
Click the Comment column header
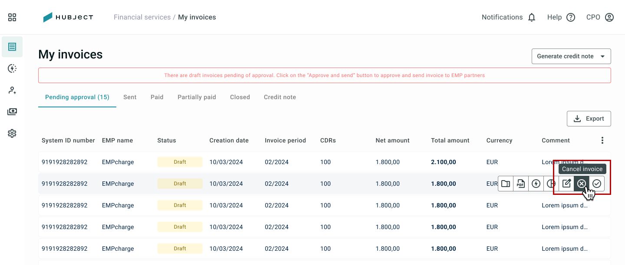[x=556, y=140]
